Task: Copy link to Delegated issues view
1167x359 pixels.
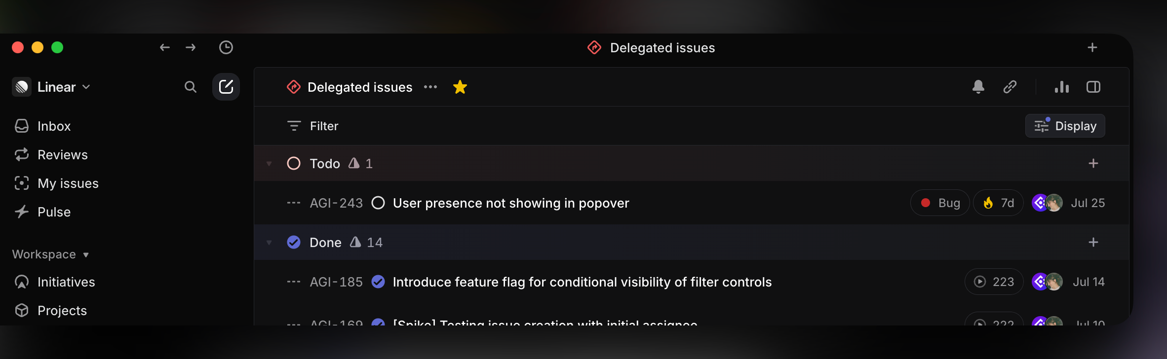Action: [x=1010, y=87]
